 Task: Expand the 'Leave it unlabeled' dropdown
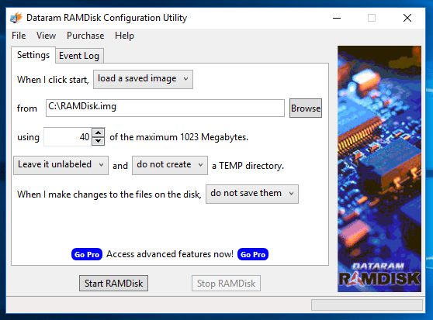tap(61, 165)
